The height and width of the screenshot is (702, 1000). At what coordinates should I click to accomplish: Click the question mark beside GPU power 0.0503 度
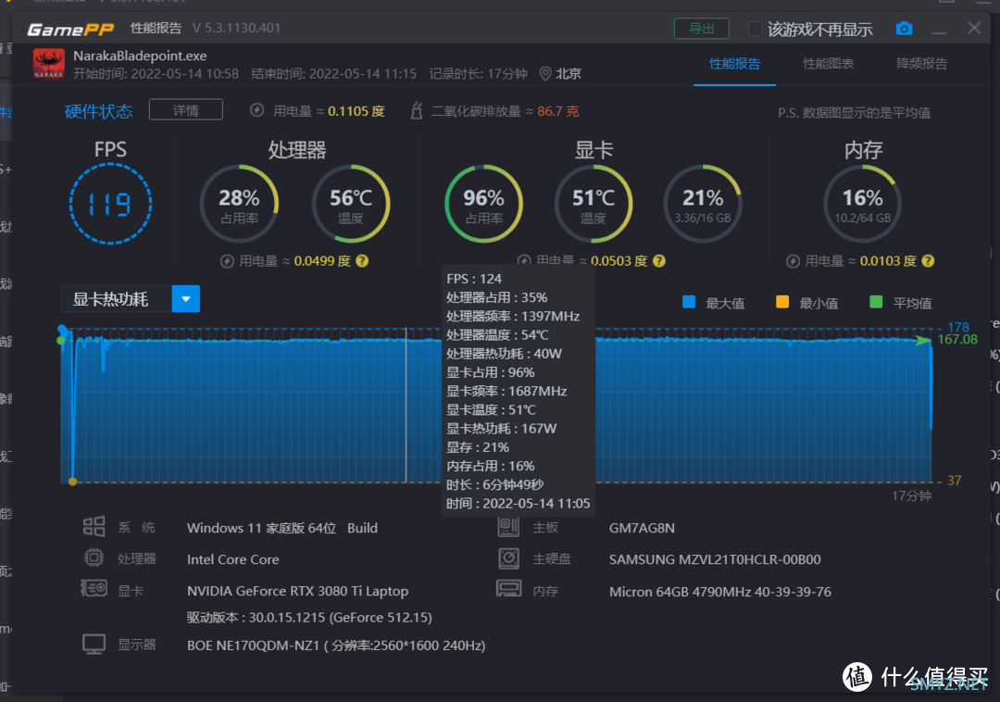(659, 261)
